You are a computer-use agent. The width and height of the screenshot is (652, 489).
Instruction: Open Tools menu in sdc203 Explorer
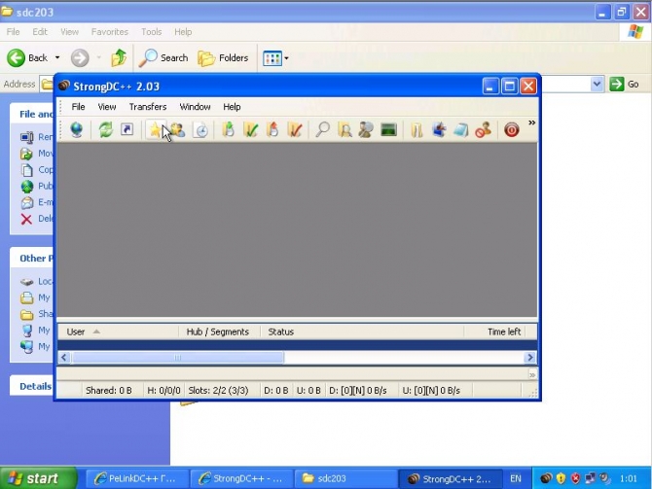tap(152, 32)
